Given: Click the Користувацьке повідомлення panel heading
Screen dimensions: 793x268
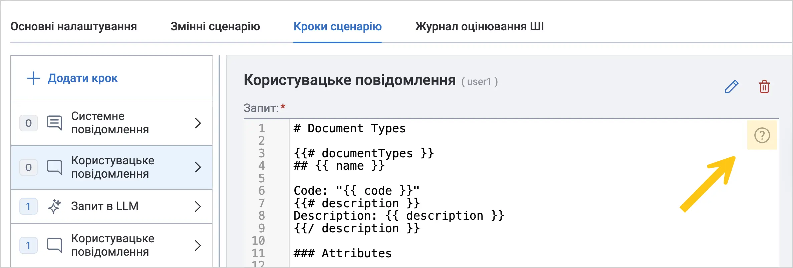Looking at the screenshot, I should 349,80.
